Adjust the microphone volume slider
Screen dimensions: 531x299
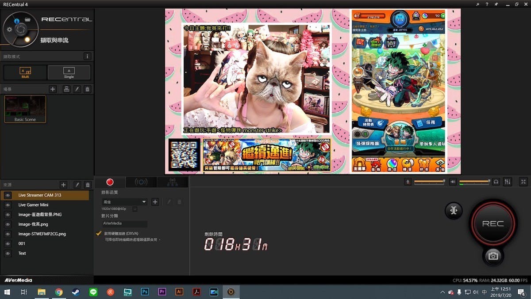pyautogui.click(x=430, y=182)
